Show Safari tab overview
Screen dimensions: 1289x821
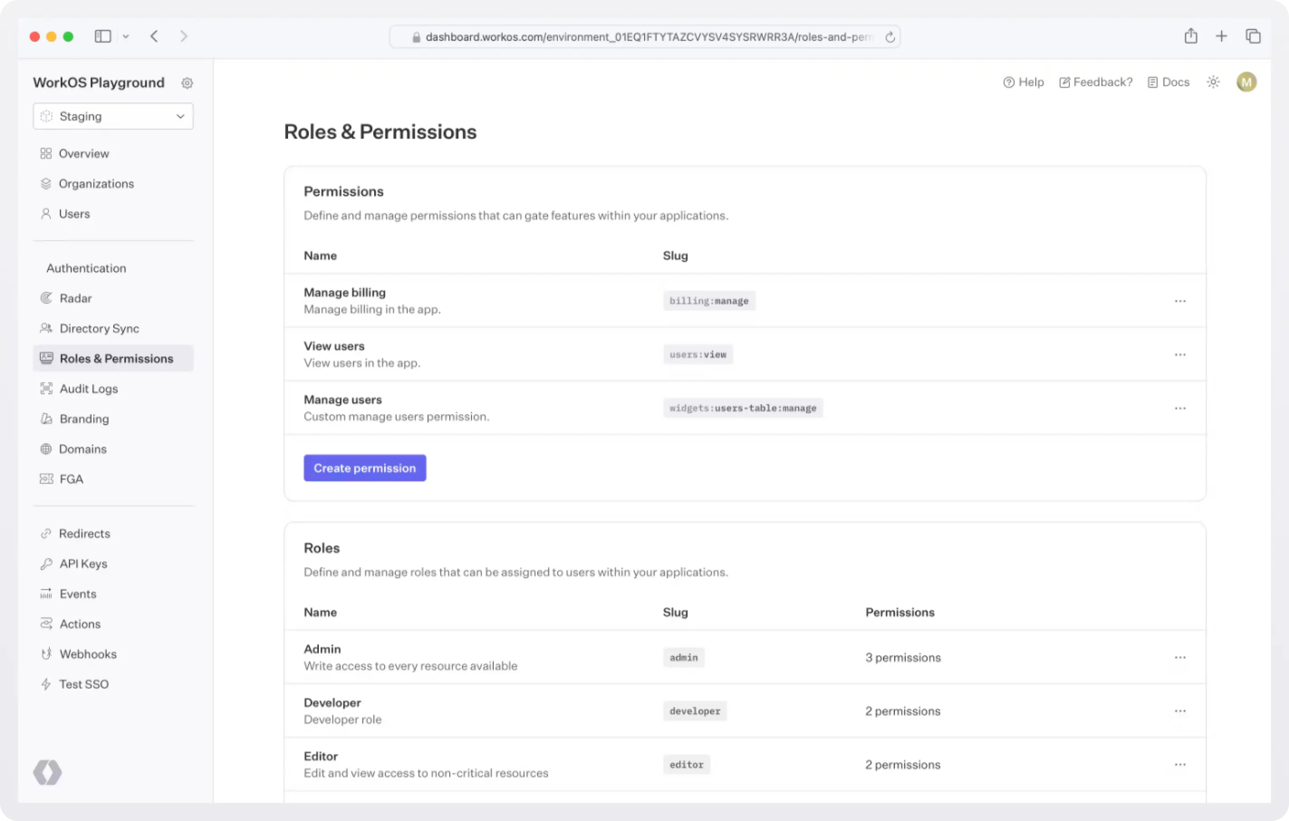coord(1253,36)
